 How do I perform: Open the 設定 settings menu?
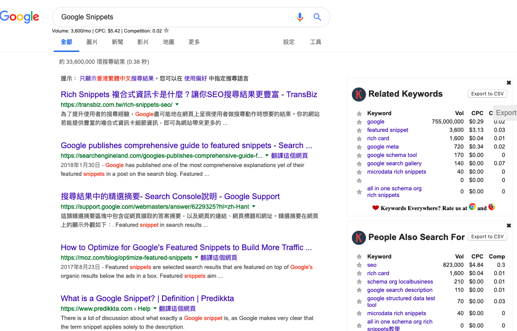tap(289, 42)
